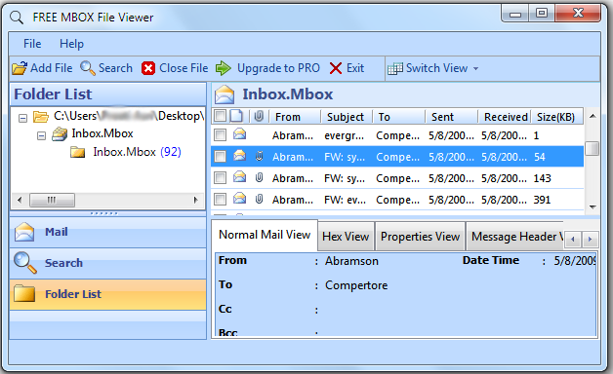Image resolution: width=613 pixels, height=374 pixels.
Task: Click the message list vertical scrollbar thumb
Action: [593, 149]
